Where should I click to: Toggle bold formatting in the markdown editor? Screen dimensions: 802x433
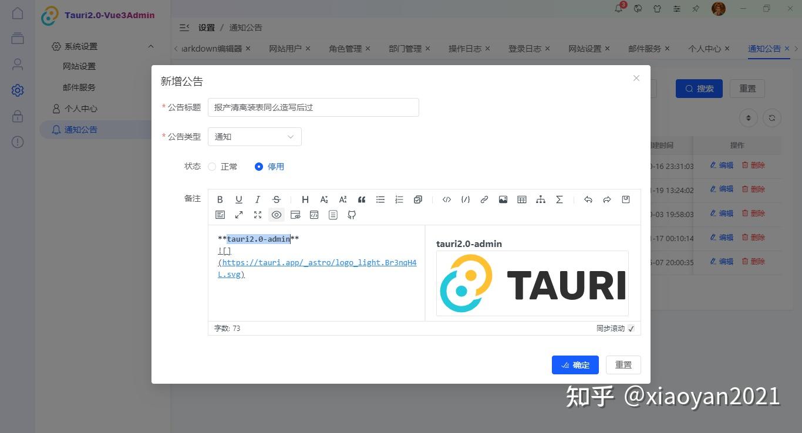pos(220,199)
